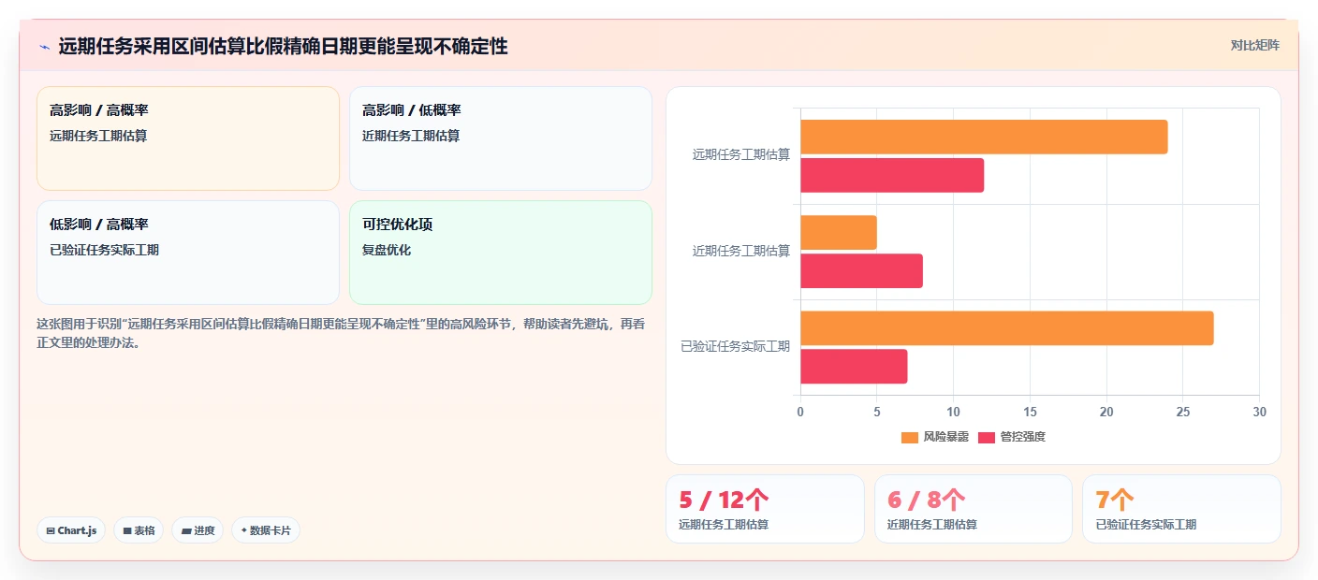Click red bar for 近期任务工期估算

point(861,270)
